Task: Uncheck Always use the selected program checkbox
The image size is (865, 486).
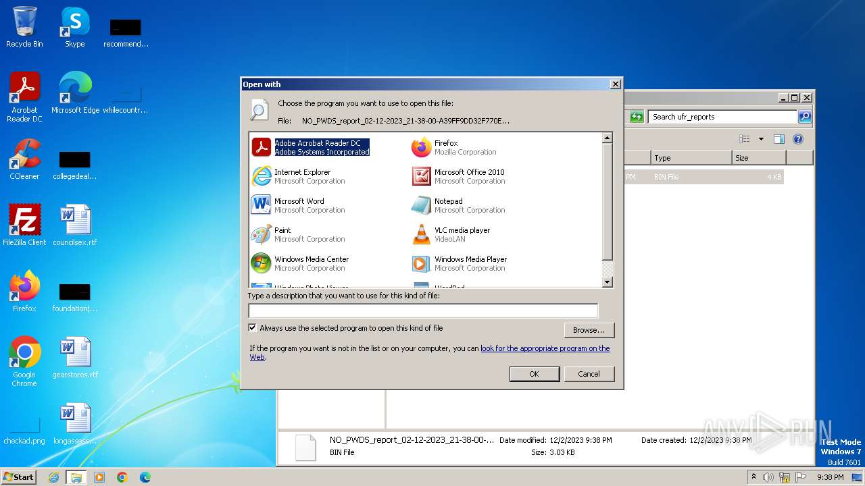Action: pyautogui.click(x=253, y=328)
